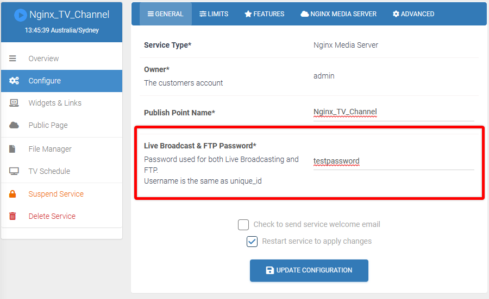Image resolution: width=489 pixels, height=299 pixels.
Task: Click the File Manager document icon
Action: 12,149
